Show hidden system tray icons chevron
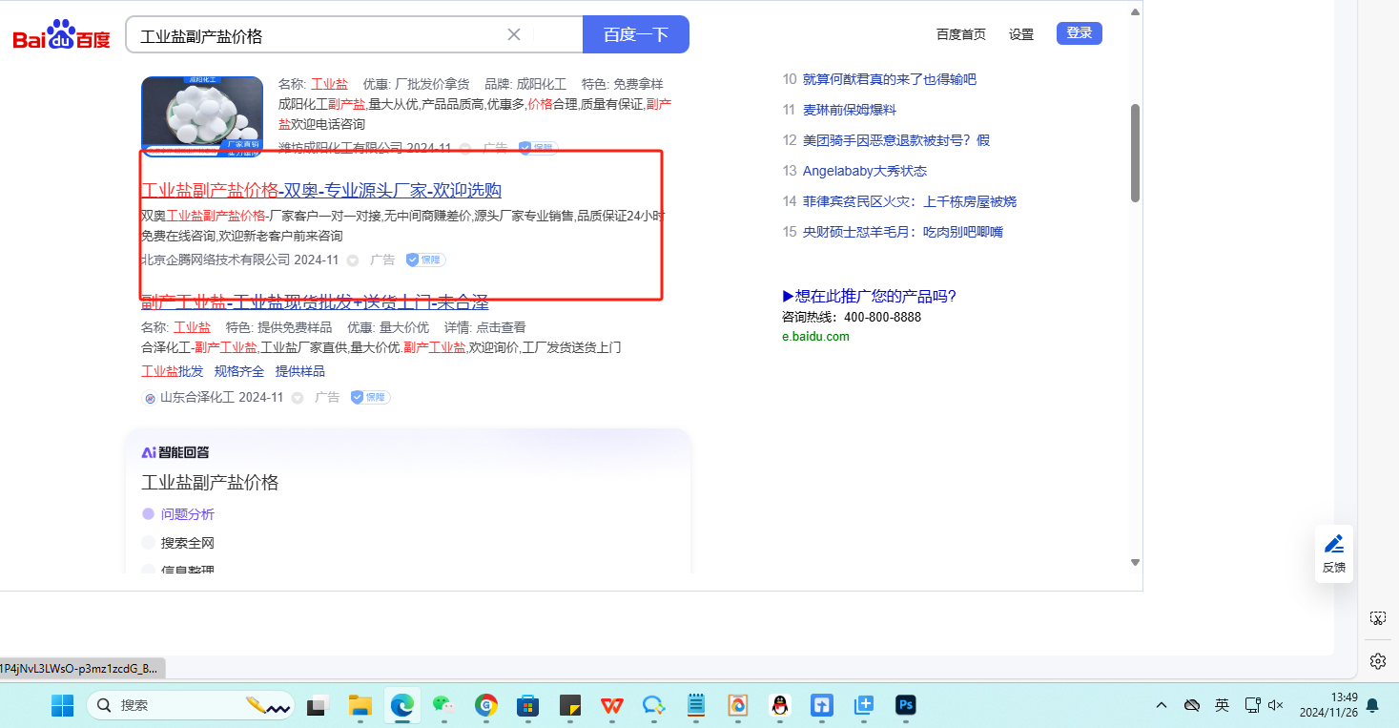This screenshot has width=1399, height=728. pos(1161,705)
